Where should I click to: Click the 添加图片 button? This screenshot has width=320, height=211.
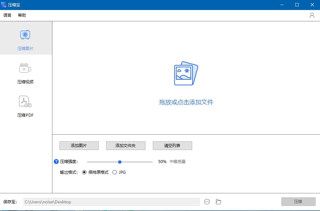point(79,146)
